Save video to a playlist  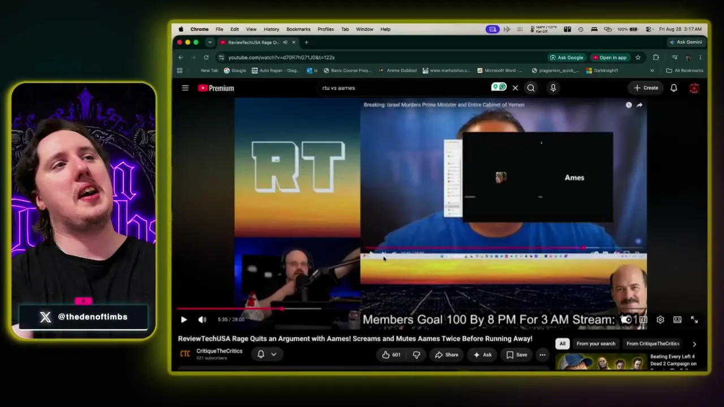(x=517, y=354)
